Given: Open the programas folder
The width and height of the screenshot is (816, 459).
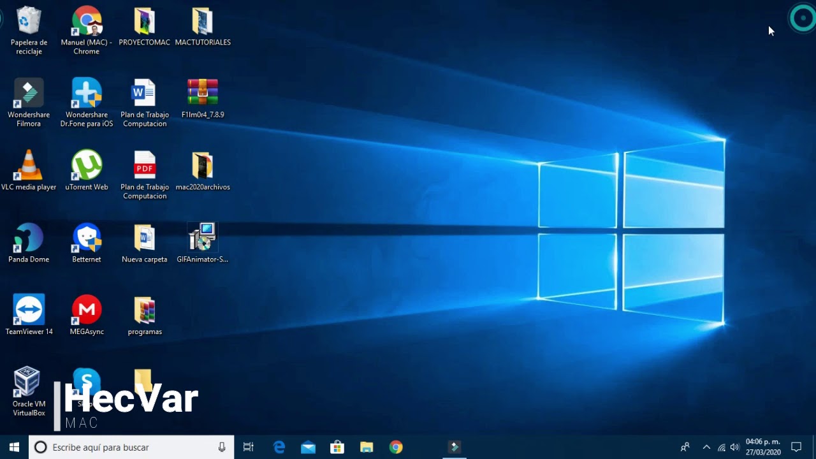Looking at the screenshot, I should [x=145, y=315].
